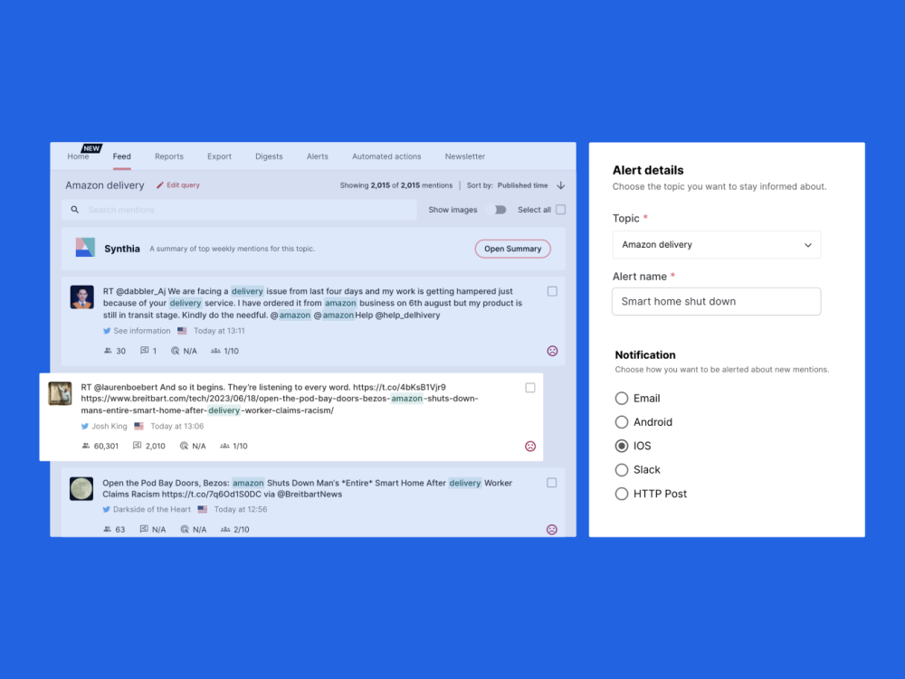Click the US flag next to Today at 12:56

[x=203, y=510]
